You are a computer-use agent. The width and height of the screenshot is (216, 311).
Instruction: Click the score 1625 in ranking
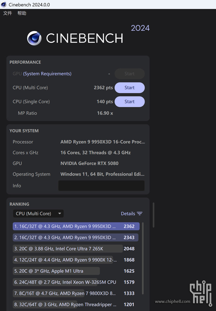(x=129, y=271)
